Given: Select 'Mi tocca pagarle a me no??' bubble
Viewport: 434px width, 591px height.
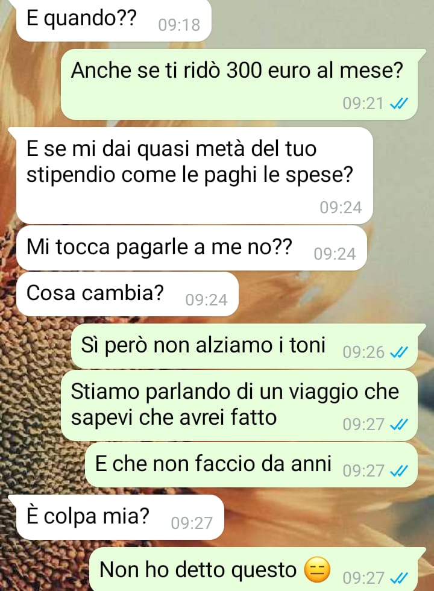Looking at the screenshot, I should click(192, 248).
